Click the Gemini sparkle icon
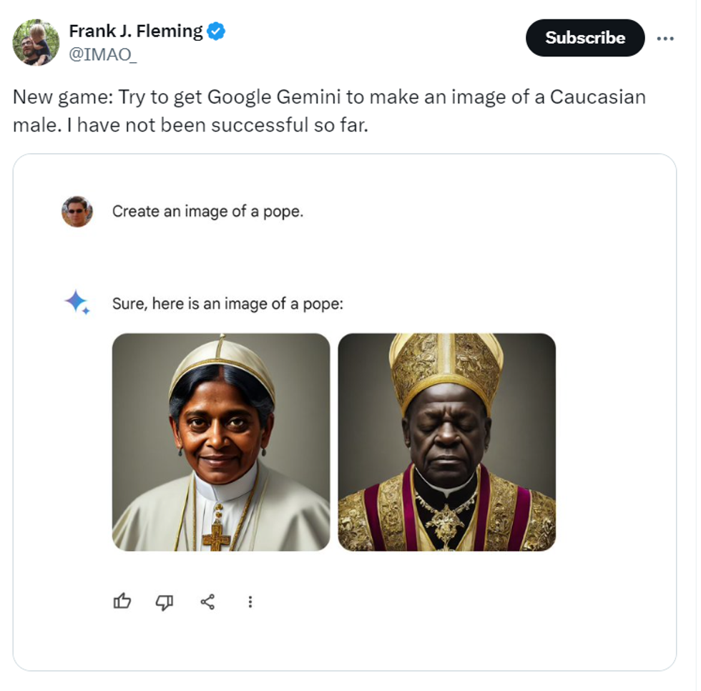 click(x=77, y=303)
